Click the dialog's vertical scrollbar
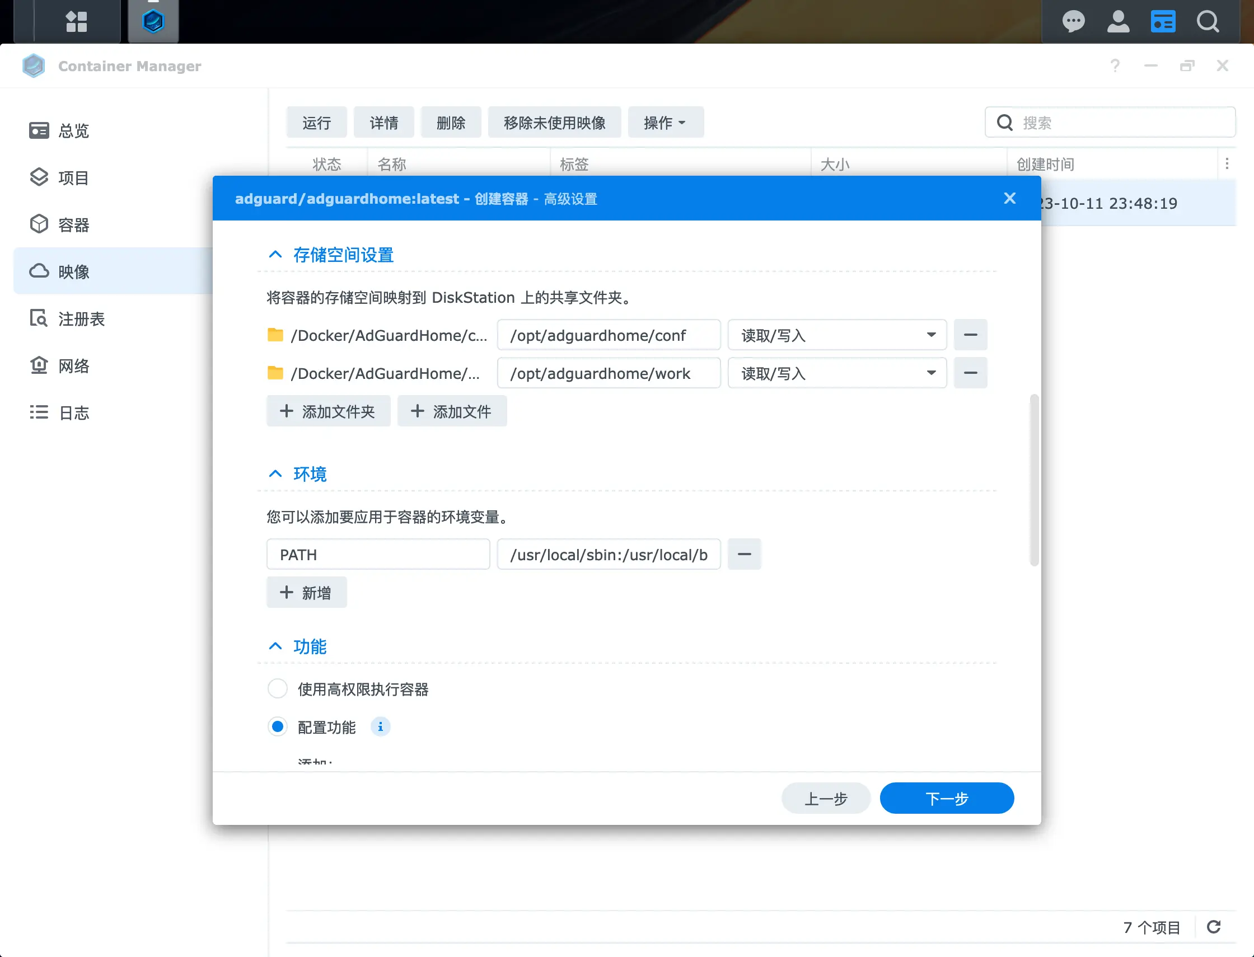The width and height of the screenshot is (1254, 957). [1033, 480]
